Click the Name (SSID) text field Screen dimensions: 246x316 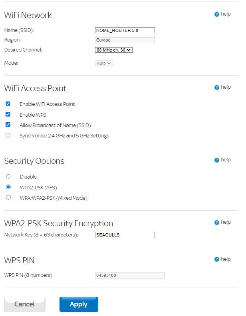pos(125,30)
